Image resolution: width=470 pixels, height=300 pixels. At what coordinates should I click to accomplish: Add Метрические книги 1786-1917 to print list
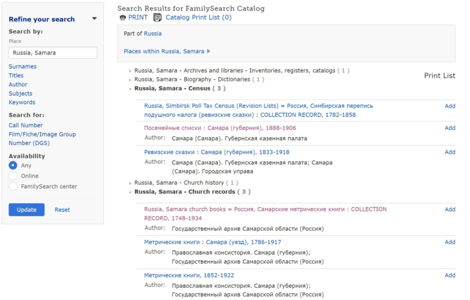tap(450, 242)
